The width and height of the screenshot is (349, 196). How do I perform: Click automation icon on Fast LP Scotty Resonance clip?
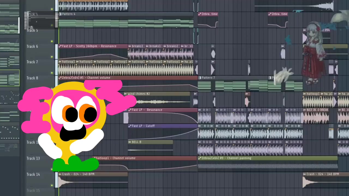(x=60, y=46)
